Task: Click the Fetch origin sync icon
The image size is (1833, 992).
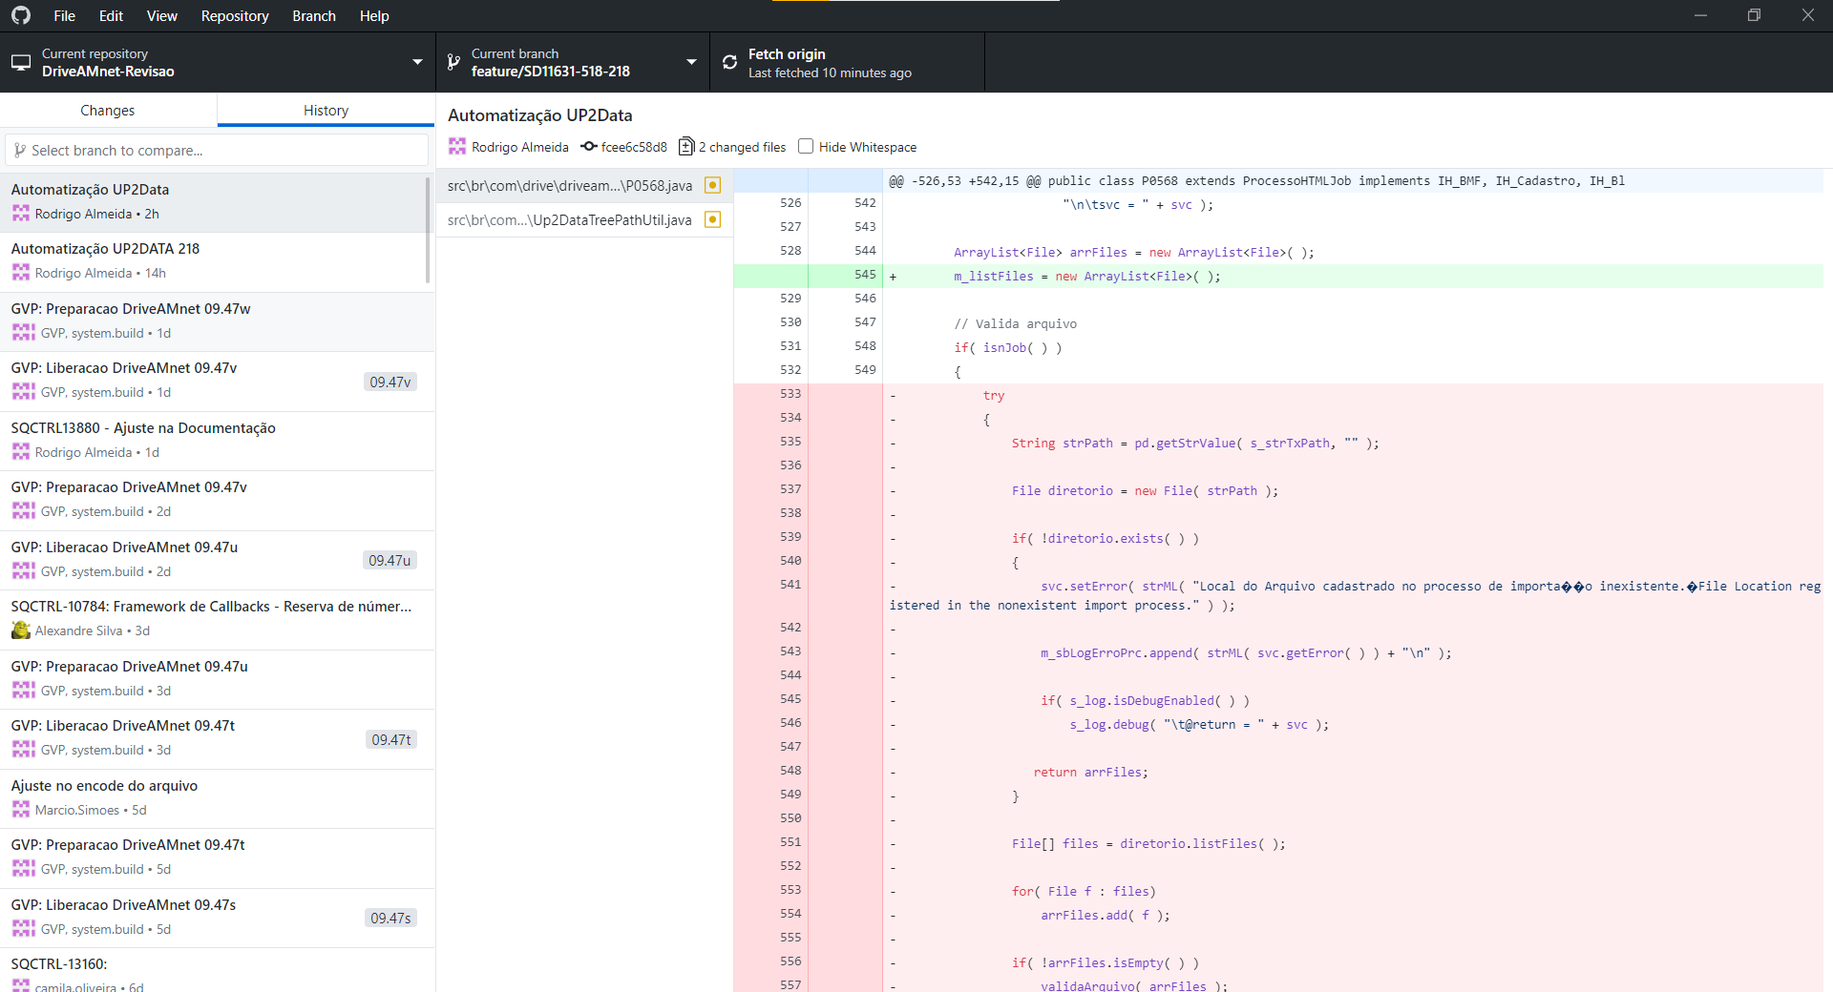Action: pyautogui.click(x=729, y=63)
